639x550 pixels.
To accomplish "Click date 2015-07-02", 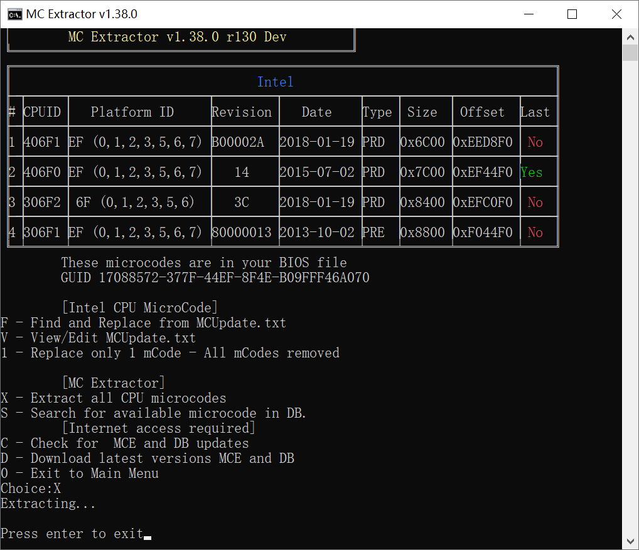I will pyautogui.click(x=316, y=172).
